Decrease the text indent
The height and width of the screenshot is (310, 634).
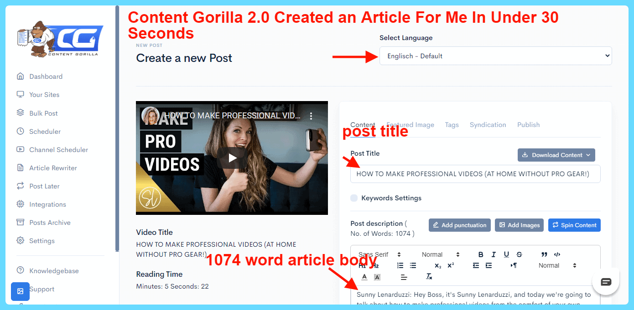point(476,265)
